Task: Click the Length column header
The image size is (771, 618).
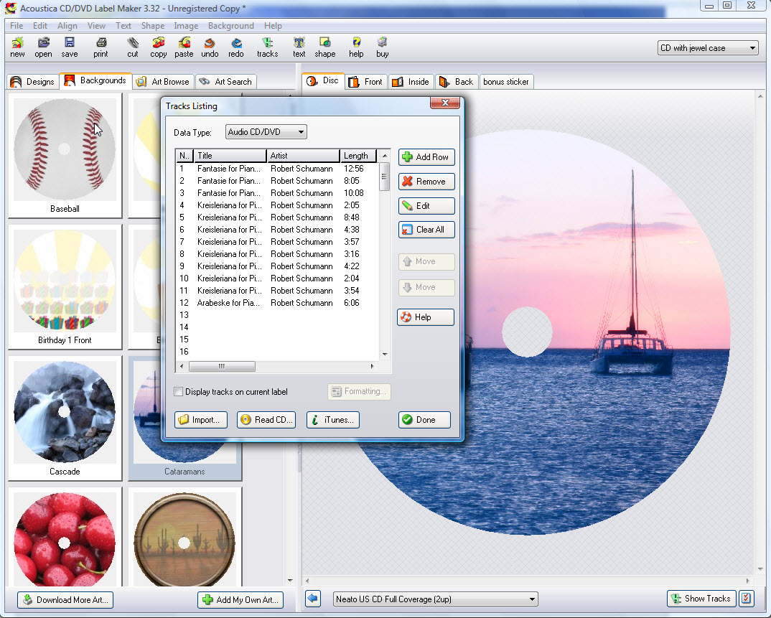Action: click(x=358, y=156)
